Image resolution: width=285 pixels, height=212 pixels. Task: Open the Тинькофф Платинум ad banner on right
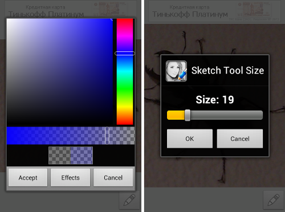coord(214,11)
